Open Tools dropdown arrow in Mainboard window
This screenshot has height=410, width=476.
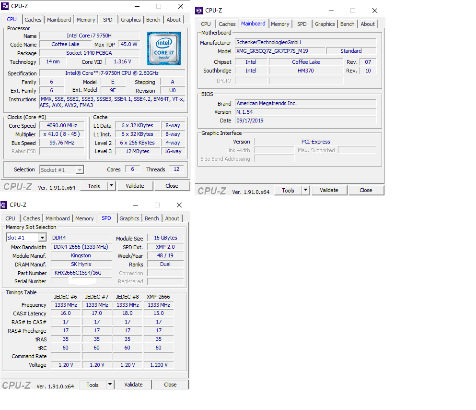[305, 190]
